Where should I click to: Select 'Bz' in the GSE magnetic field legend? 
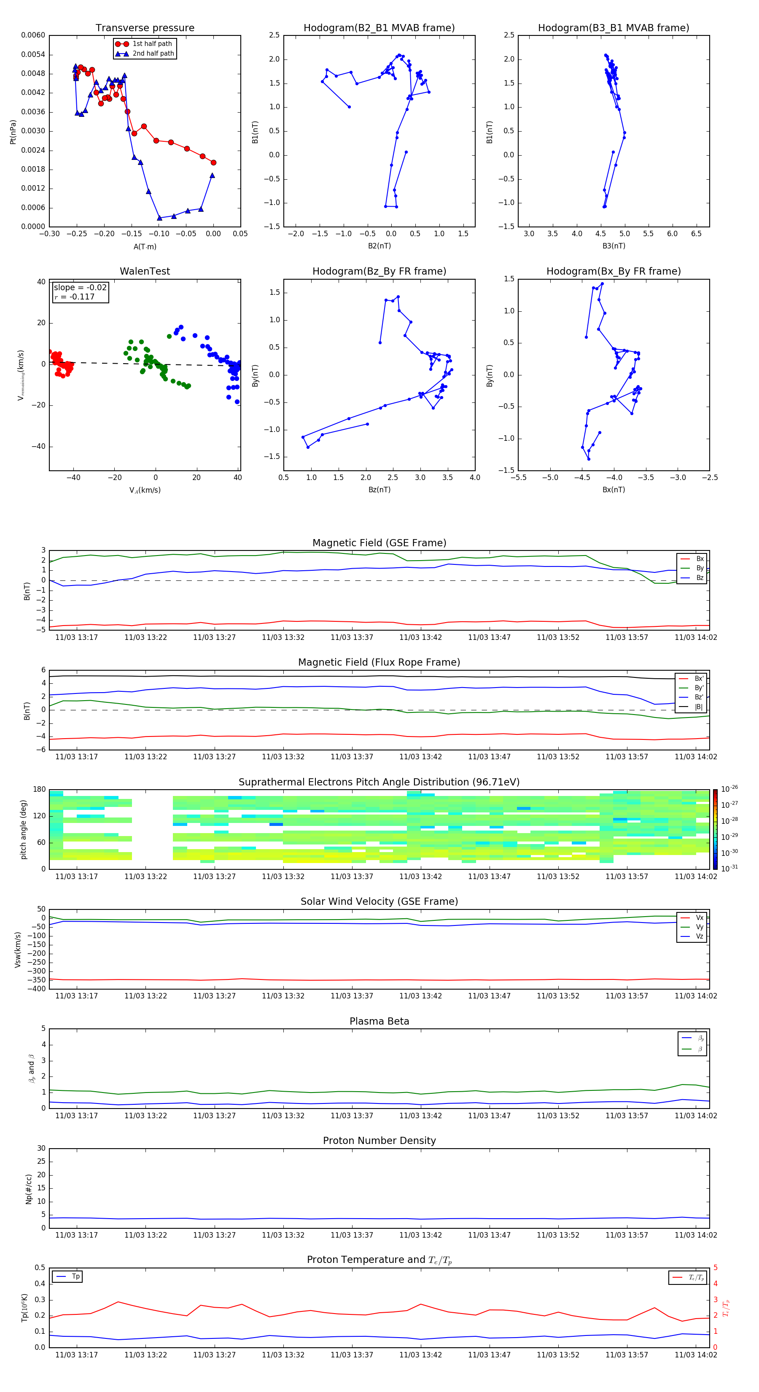pyautogui.click(x=692, y=577)
